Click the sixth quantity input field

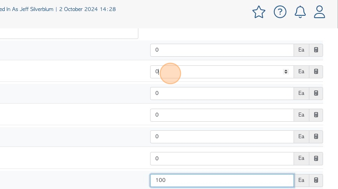[222, 158]
